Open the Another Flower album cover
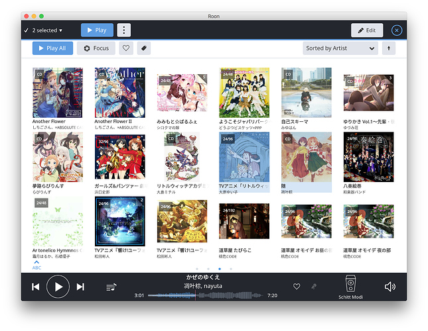 click(x=58, y=93)
